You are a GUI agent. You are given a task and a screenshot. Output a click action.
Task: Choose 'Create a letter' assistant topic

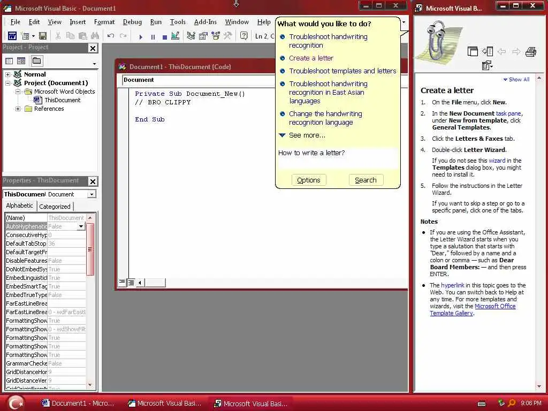(311, 58)
